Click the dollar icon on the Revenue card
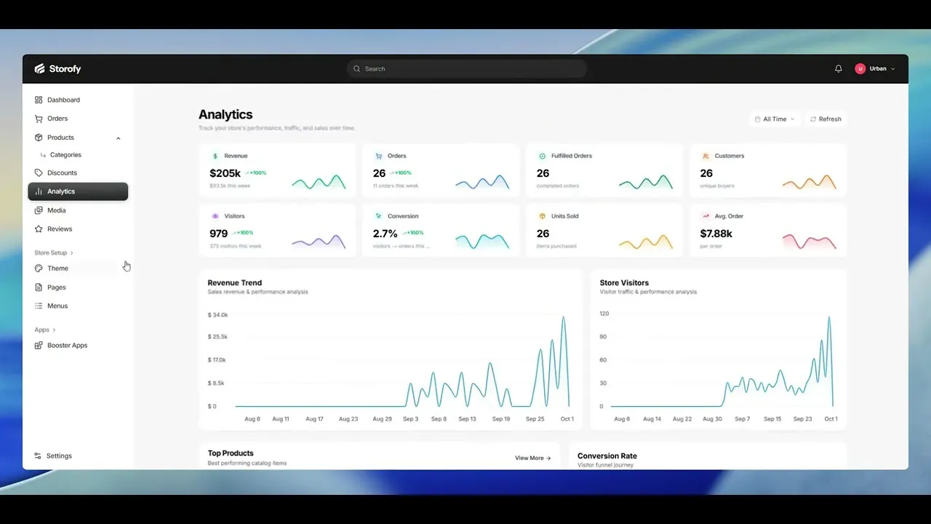The height and width of the screenshot is (524, 931). (x=215, y=156)
